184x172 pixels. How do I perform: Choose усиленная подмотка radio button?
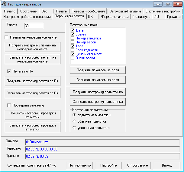(74, 128)
